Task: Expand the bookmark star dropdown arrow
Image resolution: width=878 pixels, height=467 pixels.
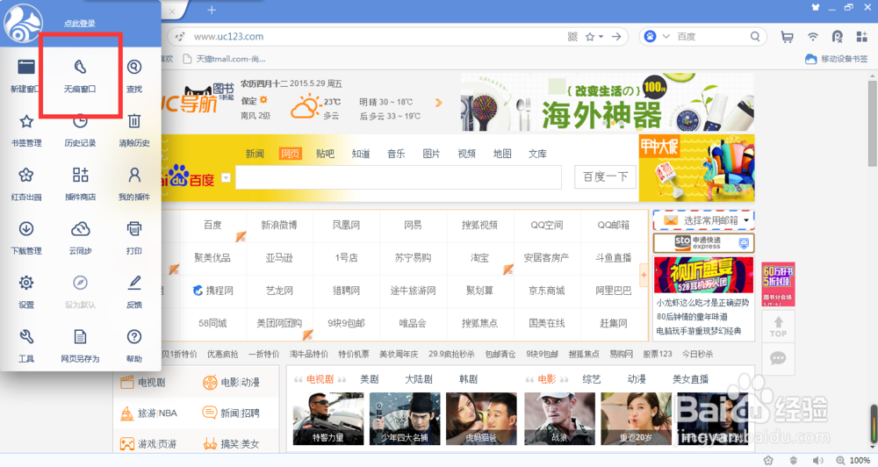Action: pos(601,36)
